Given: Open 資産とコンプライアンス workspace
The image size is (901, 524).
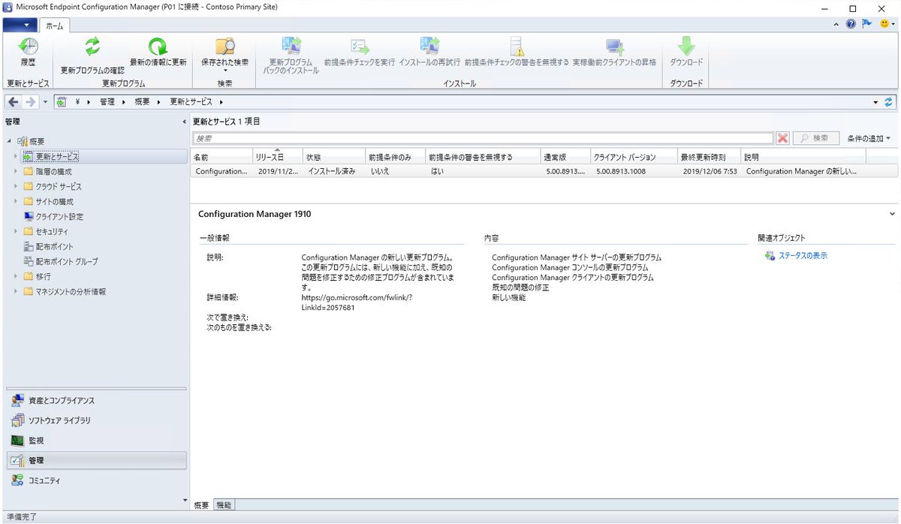Looking at the screenshot, I should [96, 401].
